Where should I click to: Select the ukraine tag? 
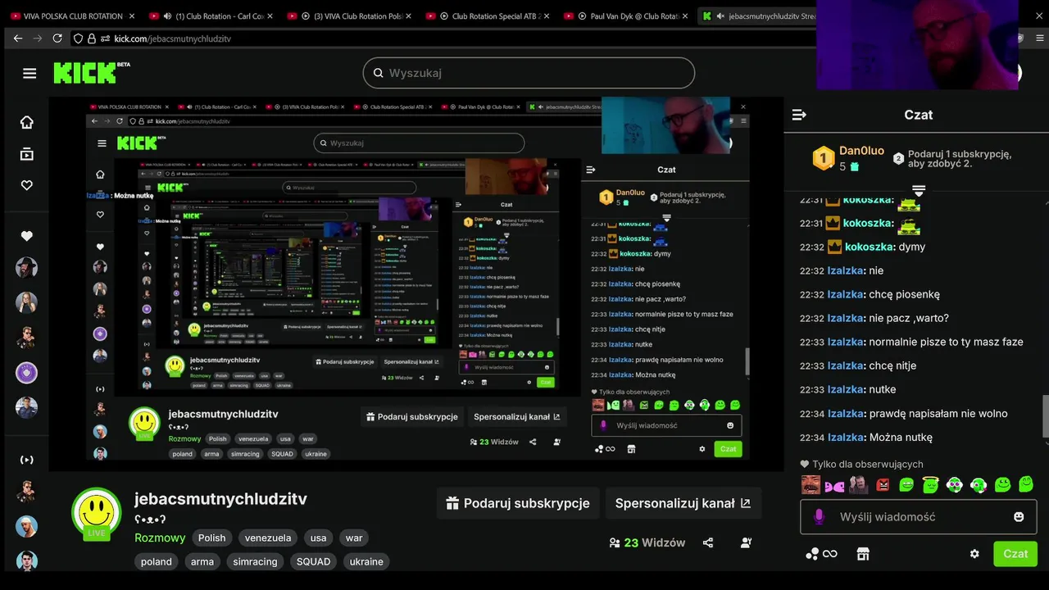366,561
